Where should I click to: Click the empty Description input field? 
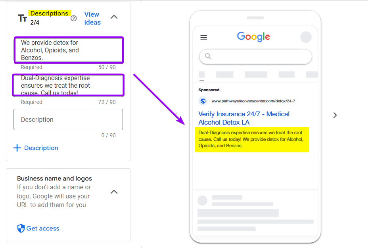point(68,119)
